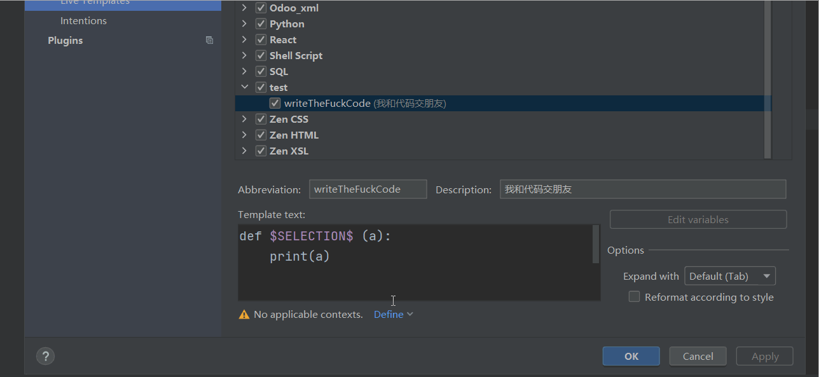Click the Cancel button
Viewport: 819px width, 377px height.
click(x=698, y=356)
